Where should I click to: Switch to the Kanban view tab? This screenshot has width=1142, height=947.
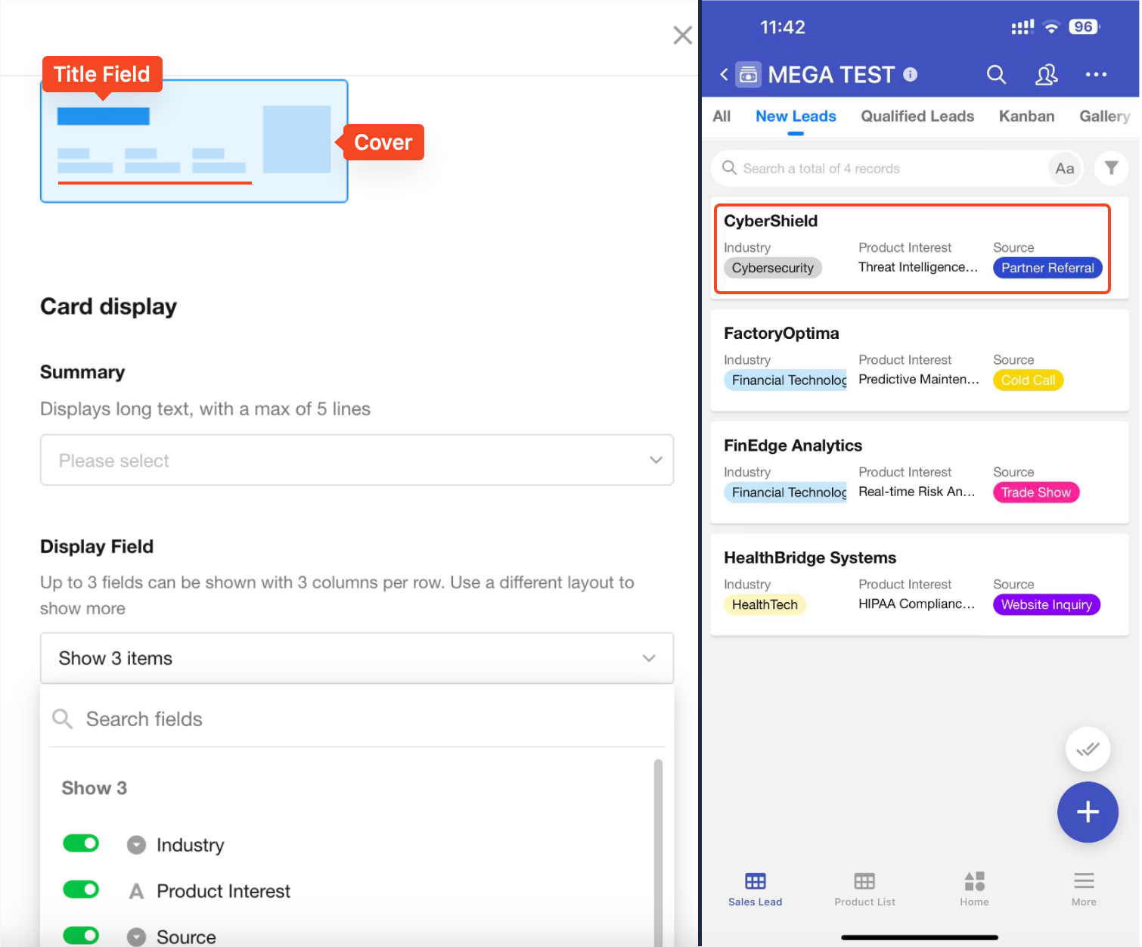[1026, 116]
